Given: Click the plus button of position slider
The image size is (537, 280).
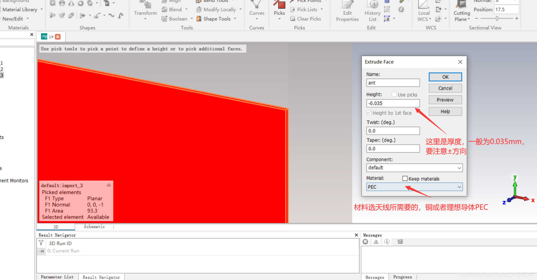Looking at the screenshot, I should click(x=517, y=19).
